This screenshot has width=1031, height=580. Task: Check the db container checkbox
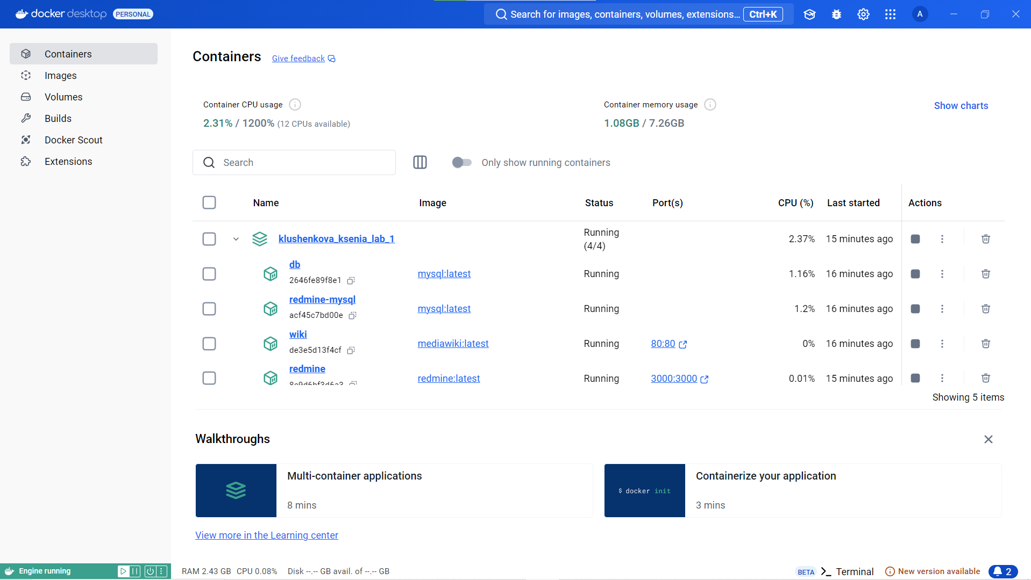tap(209, 274)
